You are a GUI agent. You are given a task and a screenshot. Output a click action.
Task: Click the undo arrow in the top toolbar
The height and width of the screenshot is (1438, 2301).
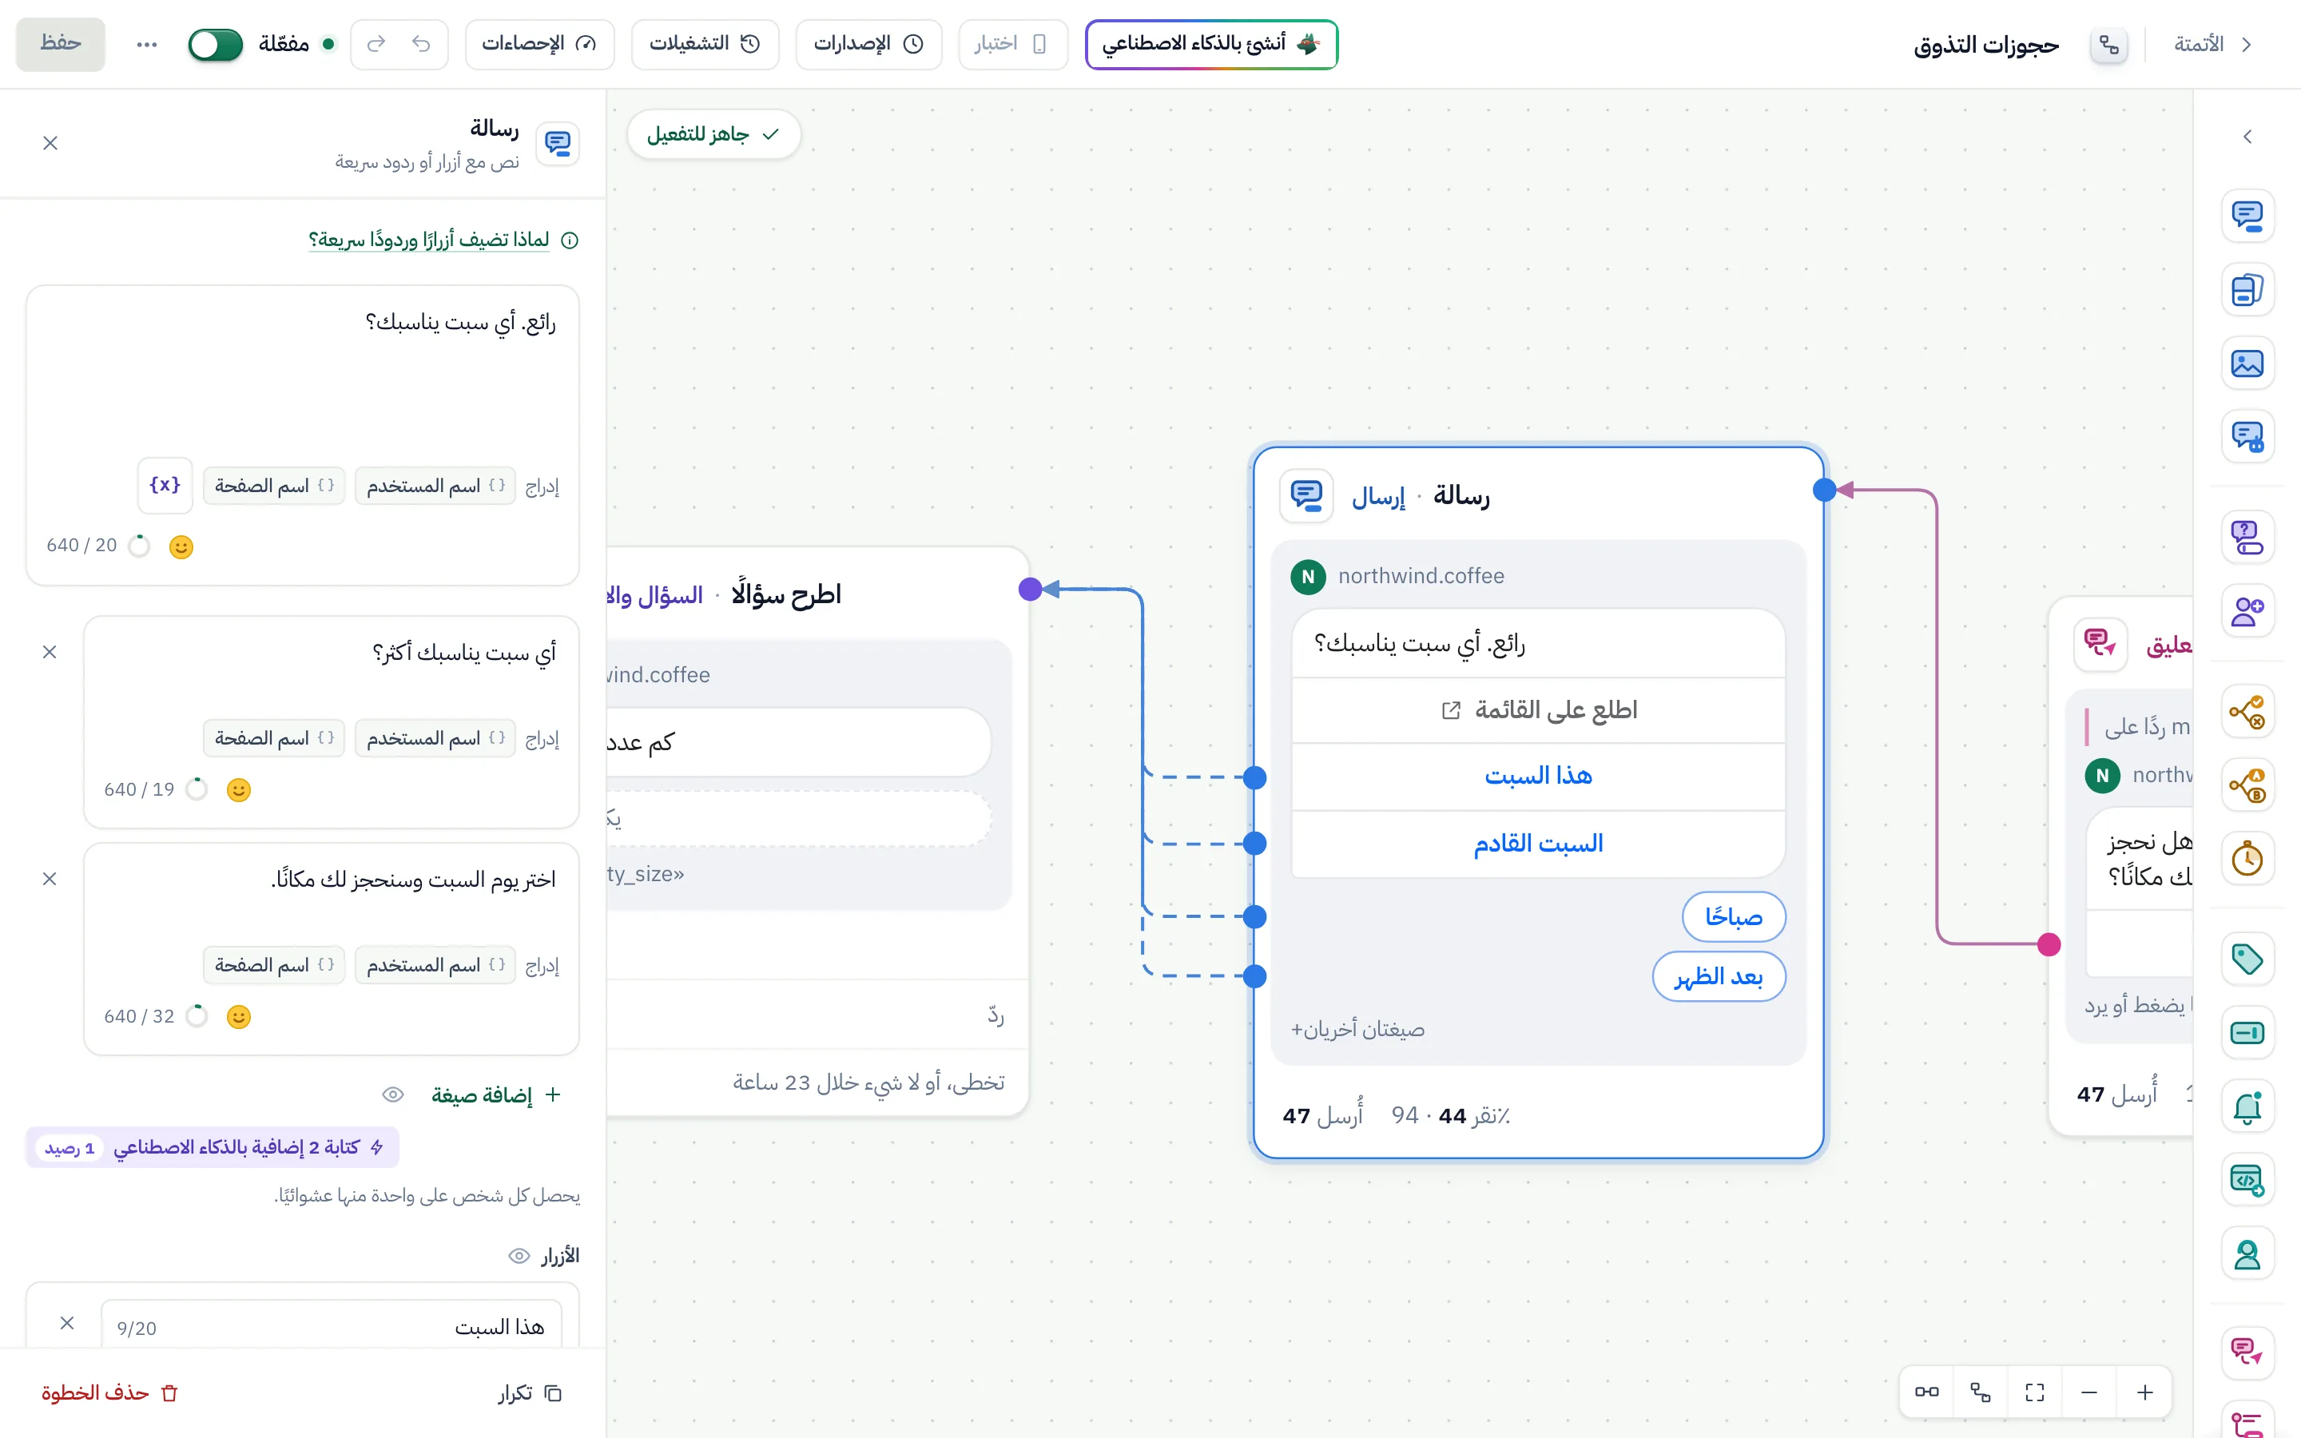(421, 44)
